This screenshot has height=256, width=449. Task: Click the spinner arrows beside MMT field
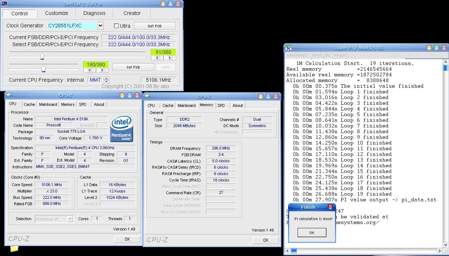click(x=106, y=80)
